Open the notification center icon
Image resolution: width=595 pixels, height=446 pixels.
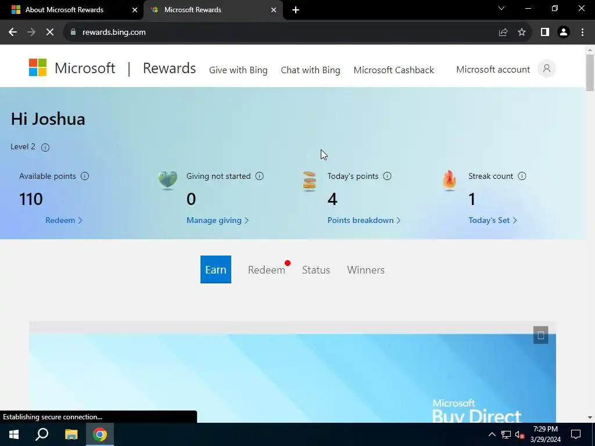point(576,434)
